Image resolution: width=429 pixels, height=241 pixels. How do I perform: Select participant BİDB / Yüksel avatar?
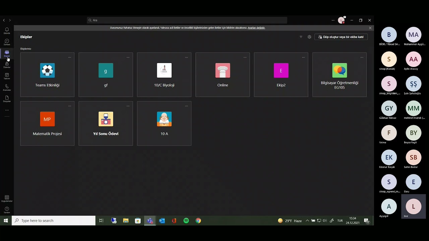point(389,35)
